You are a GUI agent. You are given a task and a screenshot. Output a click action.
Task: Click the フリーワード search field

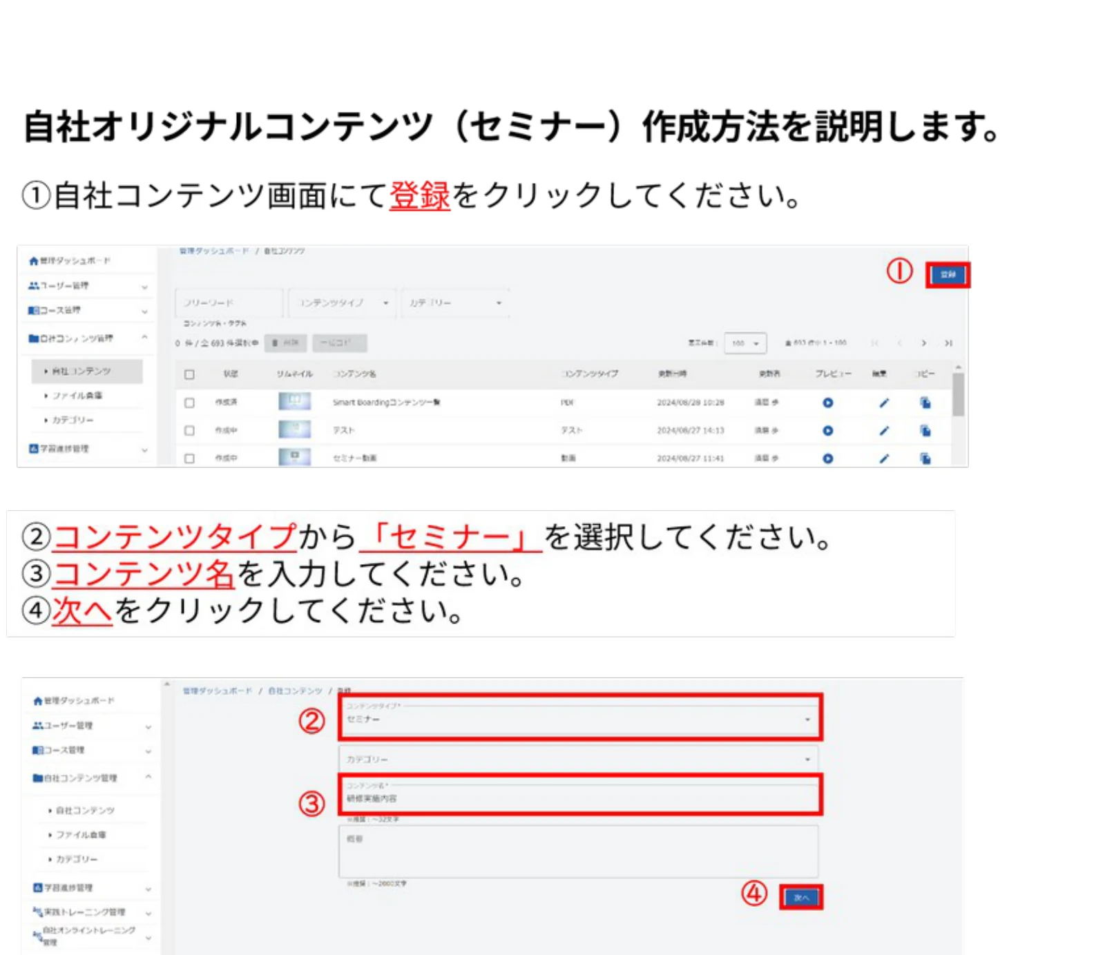click(229, 303)
